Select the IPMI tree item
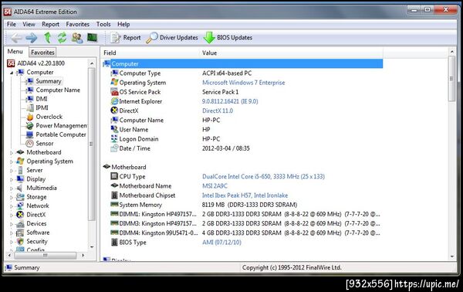463x292 pixels. click(42, 107)
